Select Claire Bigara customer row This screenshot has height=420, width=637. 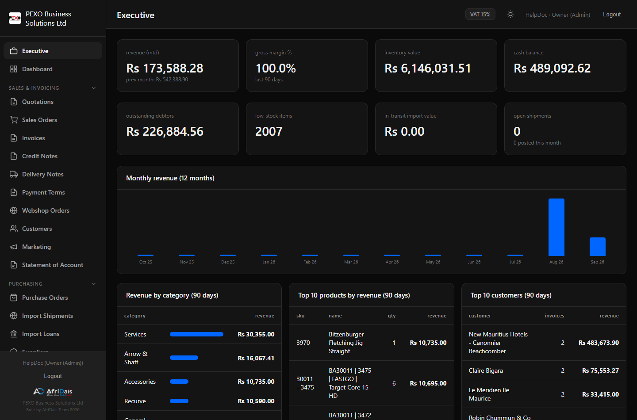544,370
